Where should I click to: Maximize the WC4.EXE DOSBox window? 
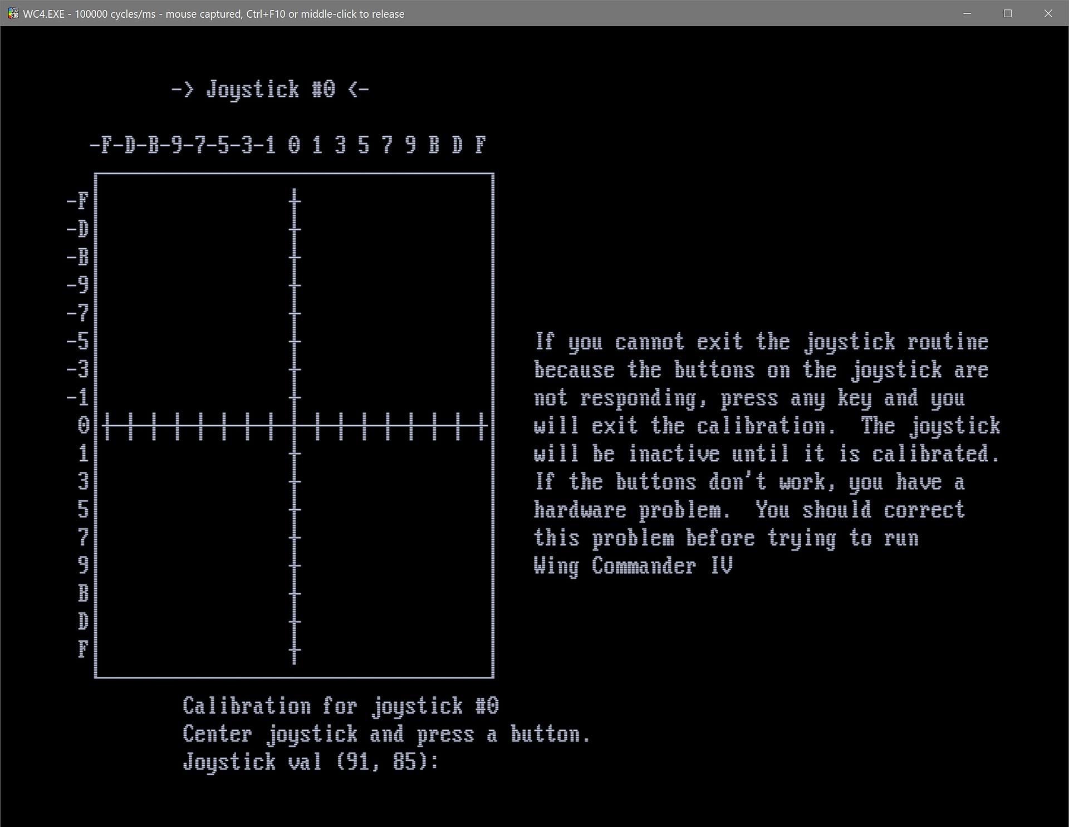pyautogui.click(x=1008, y=13)
